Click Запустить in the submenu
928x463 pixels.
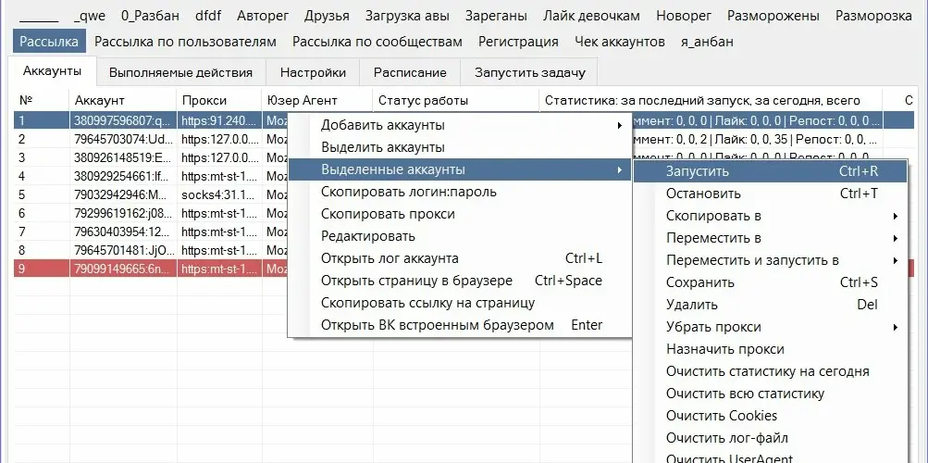(771, 171)
